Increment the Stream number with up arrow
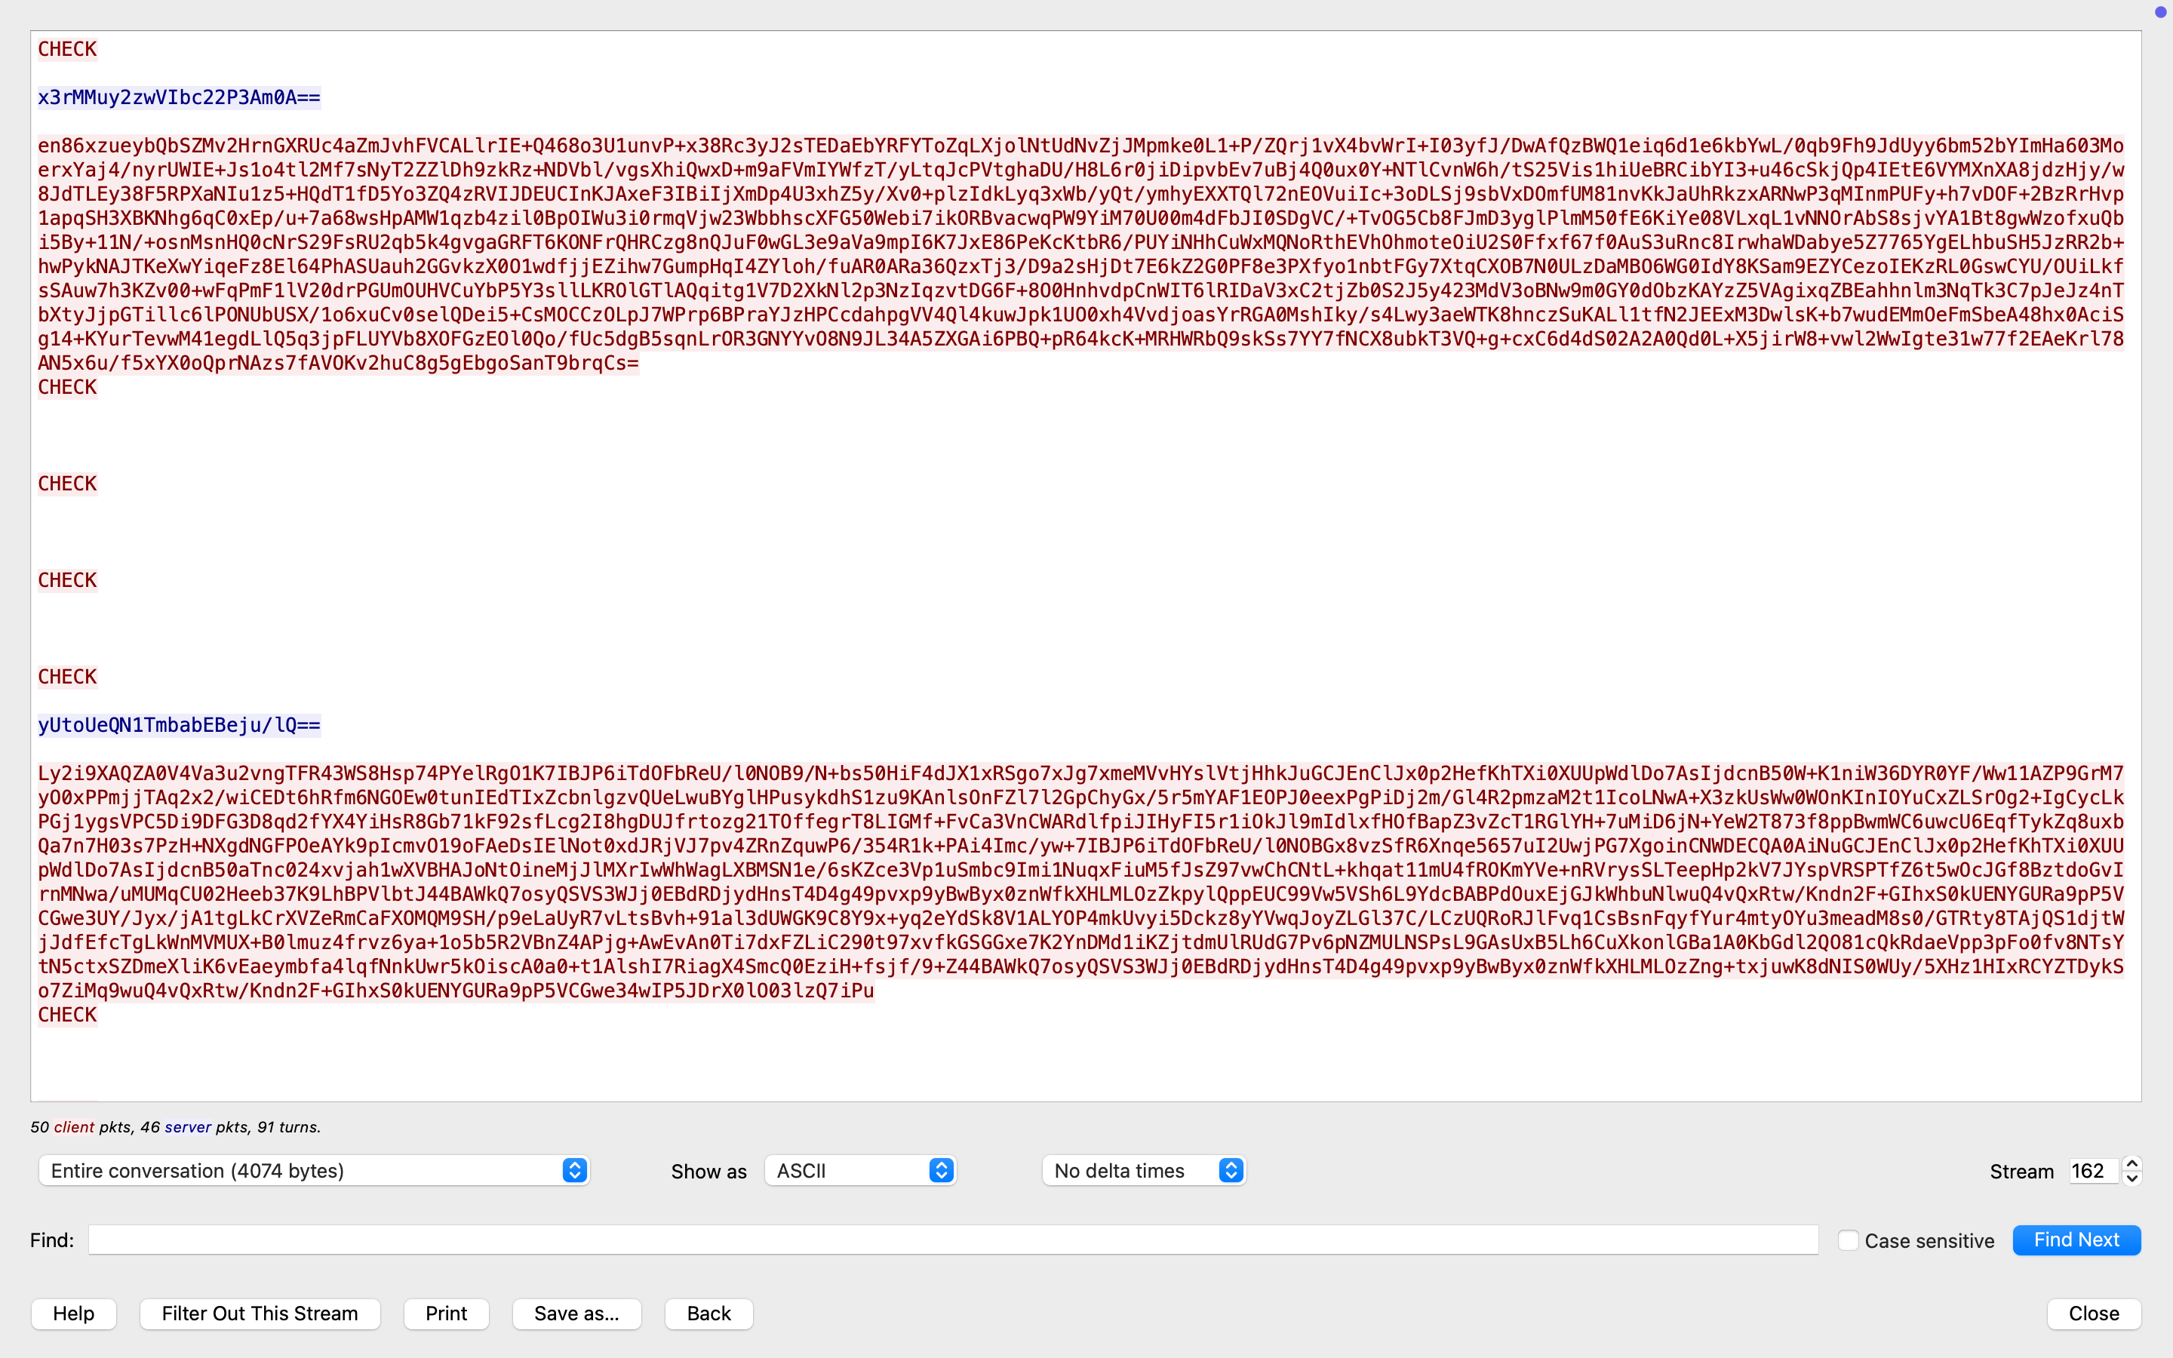This screenshot has width=2173, height=1358. [2132, 1163]
